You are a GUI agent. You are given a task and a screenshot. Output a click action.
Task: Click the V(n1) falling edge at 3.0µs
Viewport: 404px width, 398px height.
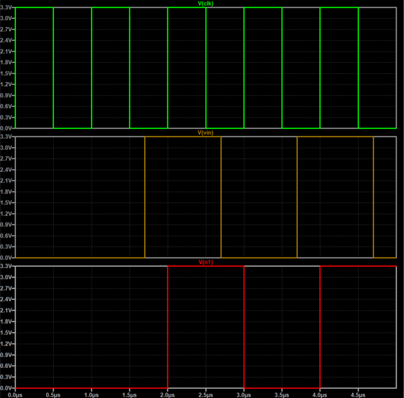tap(244, 327)
